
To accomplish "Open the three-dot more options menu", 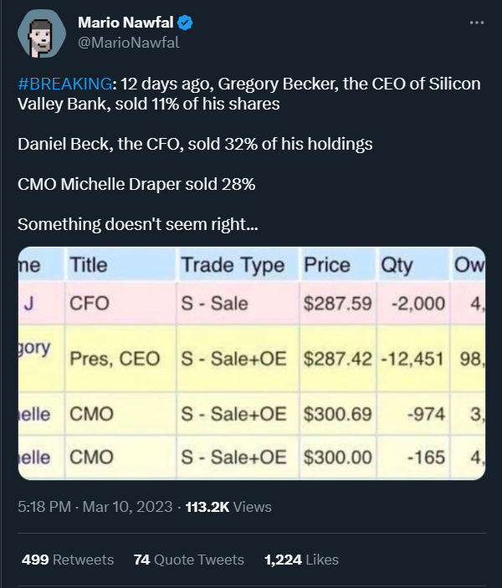I will (x=477, y=23).
